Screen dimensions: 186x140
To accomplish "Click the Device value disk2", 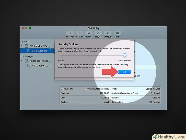I will point(107,102).
